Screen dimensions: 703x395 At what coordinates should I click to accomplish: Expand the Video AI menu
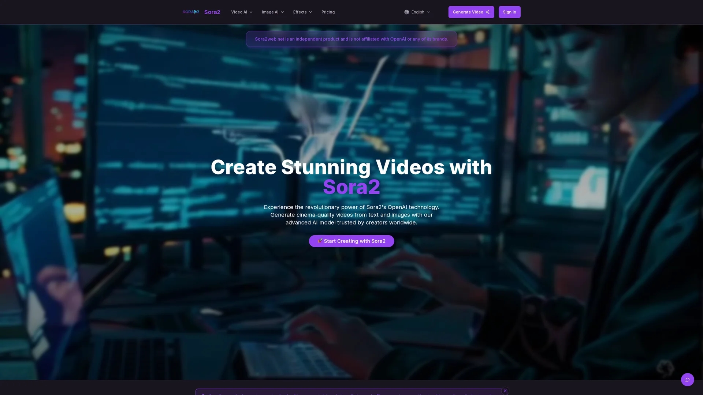tap(242, 12)
